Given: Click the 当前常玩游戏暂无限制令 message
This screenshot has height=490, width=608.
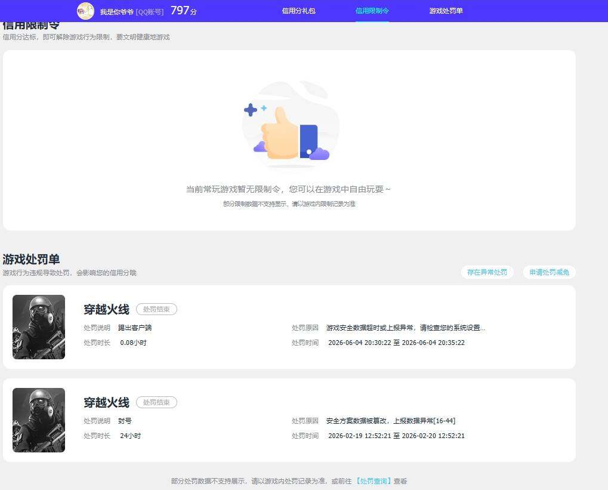Looking at the screenshot, I should point(288,189).
